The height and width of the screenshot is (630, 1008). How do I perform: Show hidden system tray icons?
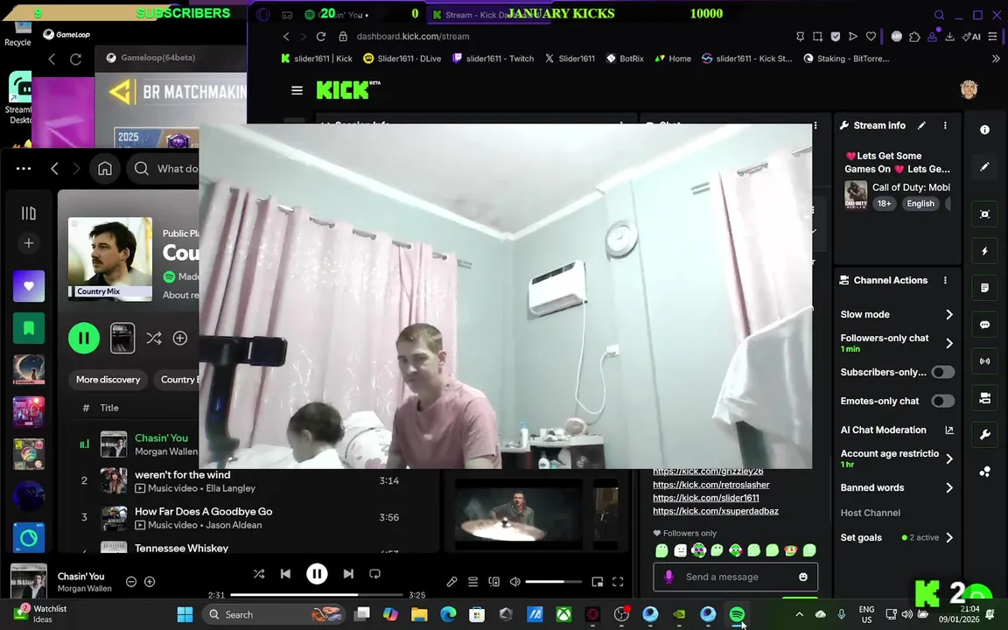[x=799, y=614]
